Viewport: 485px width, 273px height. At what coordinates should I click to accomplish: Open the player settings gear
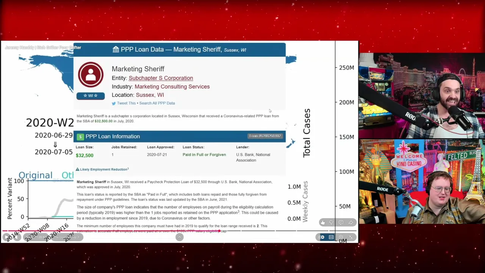tap(341, 237)
